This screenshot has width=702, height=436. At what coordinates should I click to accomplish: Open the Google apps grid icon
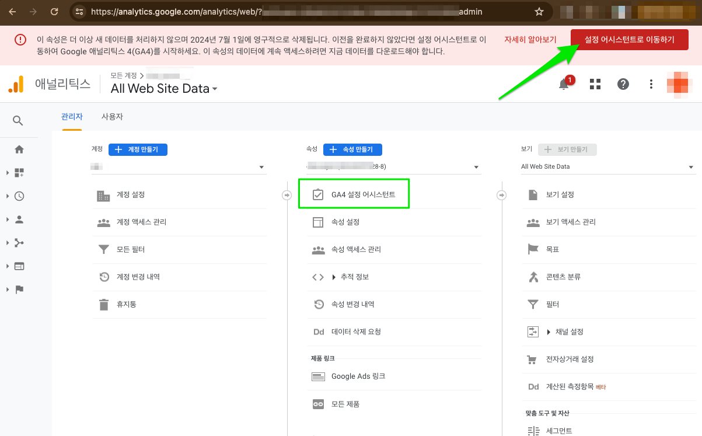[595, 84]
